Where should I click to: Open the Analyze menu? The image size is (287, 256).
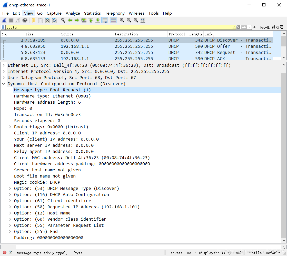pyautogui.click(x=73, y=13)
